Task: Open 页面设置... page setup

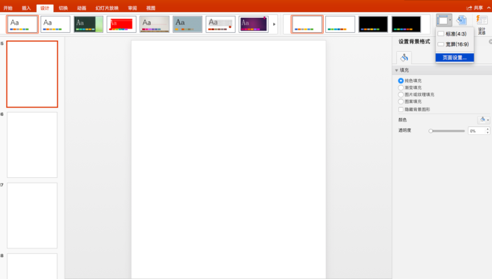Action: [454, 57]
